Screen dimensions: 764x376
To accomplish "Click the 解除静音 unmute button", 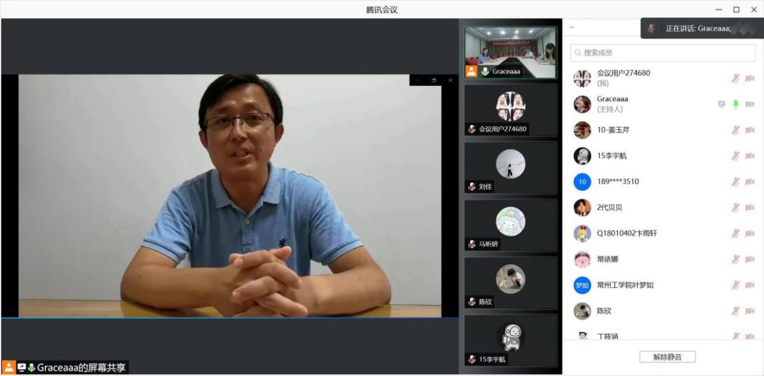I will coord(667,357).
